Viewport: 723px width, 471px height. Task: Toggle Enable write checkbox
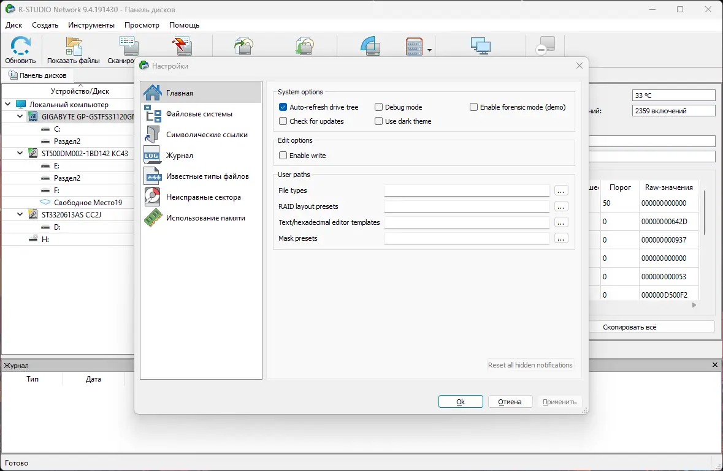(283, 156)
